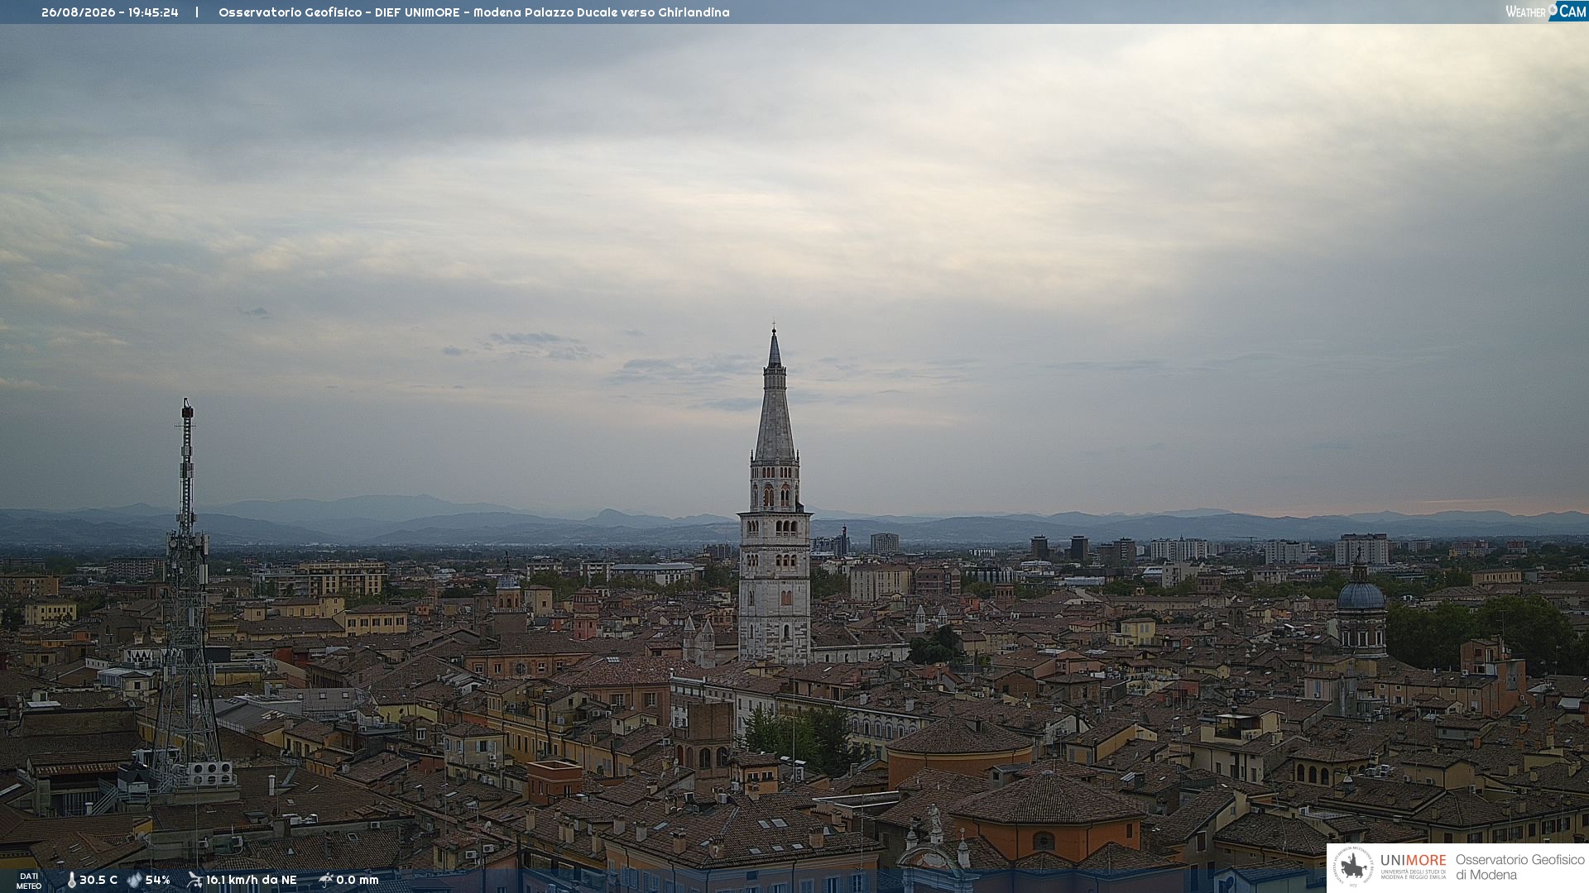
Task: Click the umbrella rainfall icon
Action: click(326, 880)
